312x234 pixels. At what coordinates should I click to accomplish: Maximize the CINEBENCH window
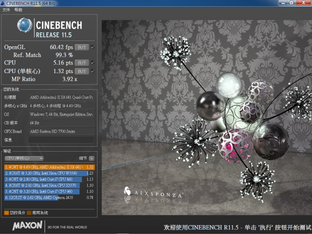(x=292, y=3)
